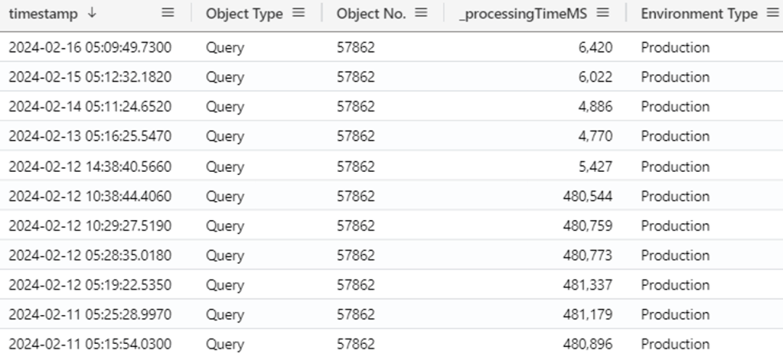The width and height of the screenshot is (783, 360).
Task: Sort by the _processingTimeMS header
Action: coord(524,14)
